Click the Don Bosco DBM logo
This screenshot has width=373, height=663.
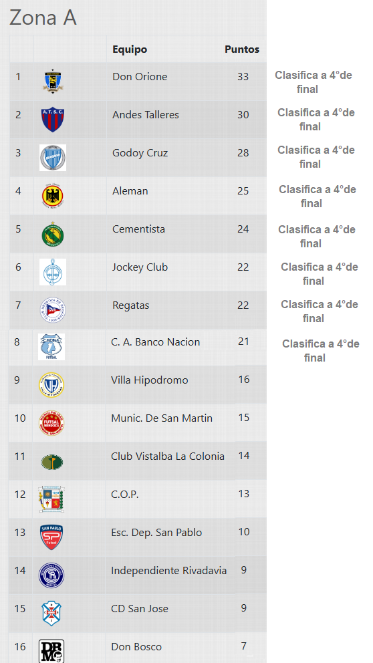(x=51, y=651)
